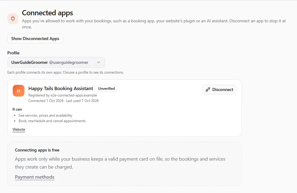Click "Connecting apps is free" heading
The image size is (297, 193).
37,150
